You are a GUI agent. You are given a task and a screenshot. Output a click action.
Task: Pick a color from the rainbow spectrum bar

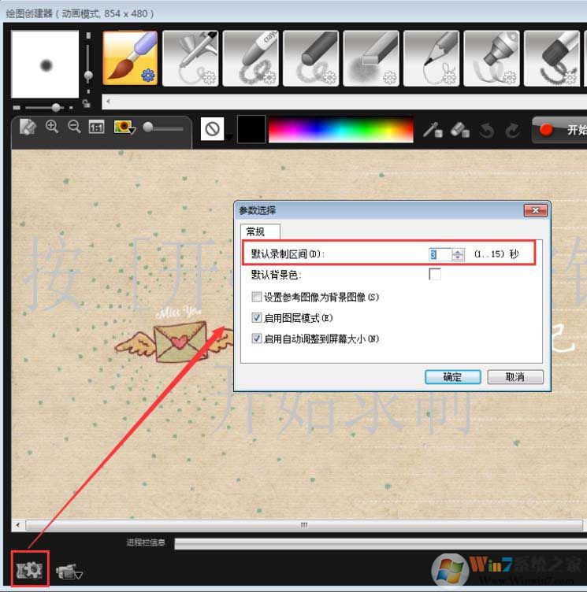(x=340, y=129)
